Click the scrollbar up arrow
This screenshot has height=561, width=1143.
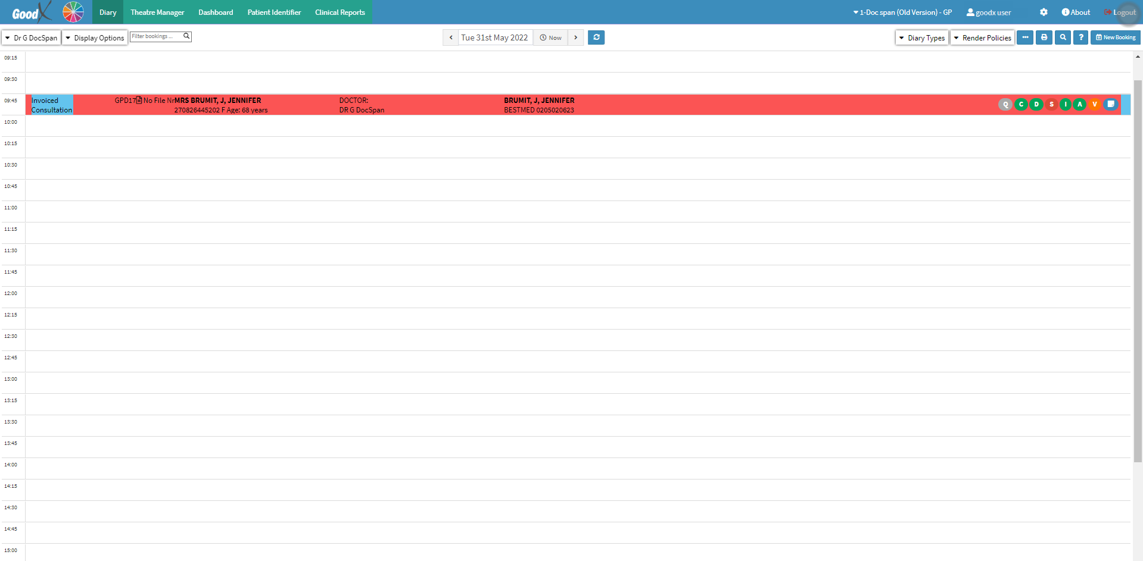click(x=1138, y=57)
